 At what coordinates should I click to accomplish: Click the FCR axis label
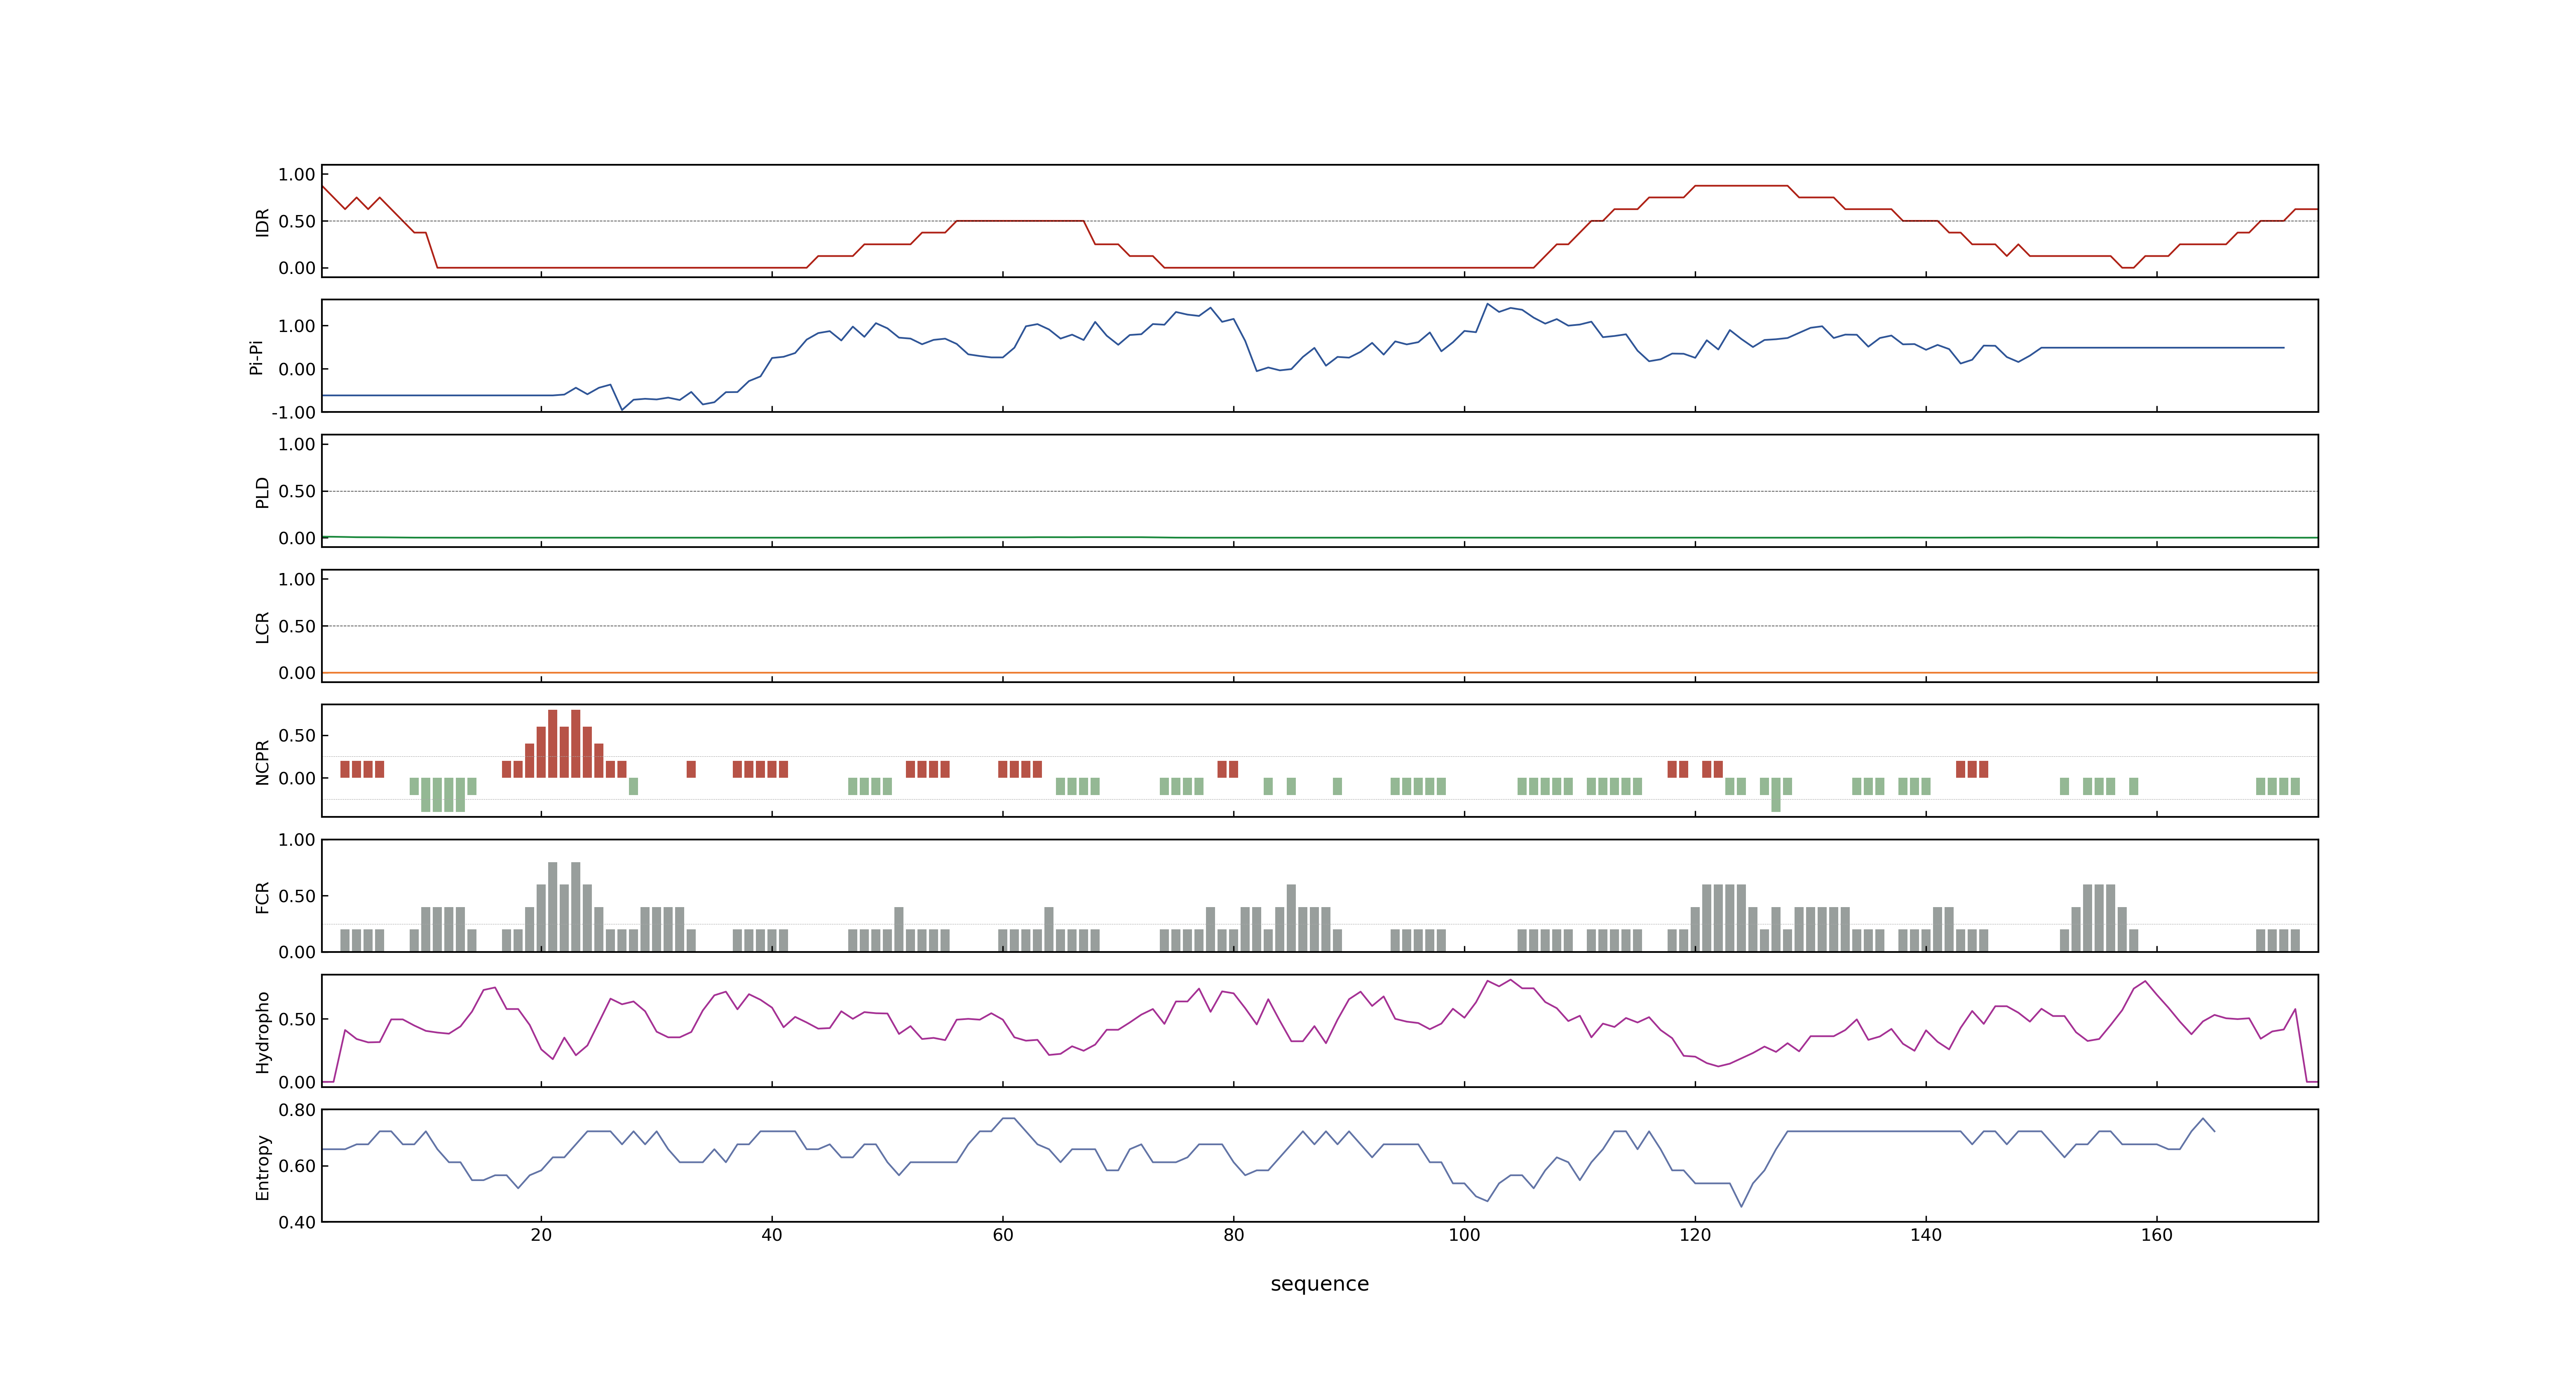click(x=262, y=896)
